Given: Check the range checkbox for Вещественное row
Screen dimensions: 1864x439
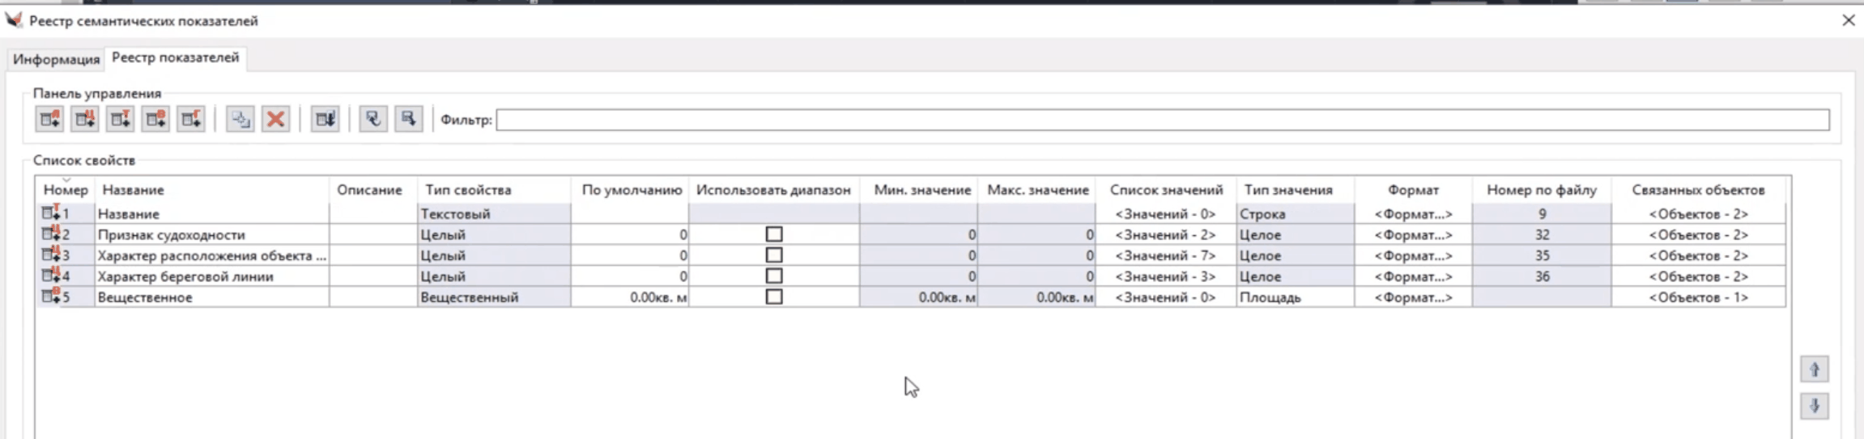Looking at the screenshot, I should click(x=774, y=297).
